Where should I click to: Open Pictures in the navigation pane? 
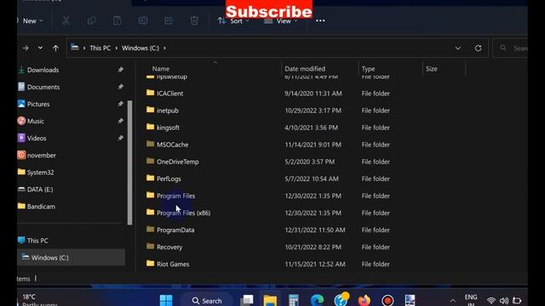coord(38,104)
